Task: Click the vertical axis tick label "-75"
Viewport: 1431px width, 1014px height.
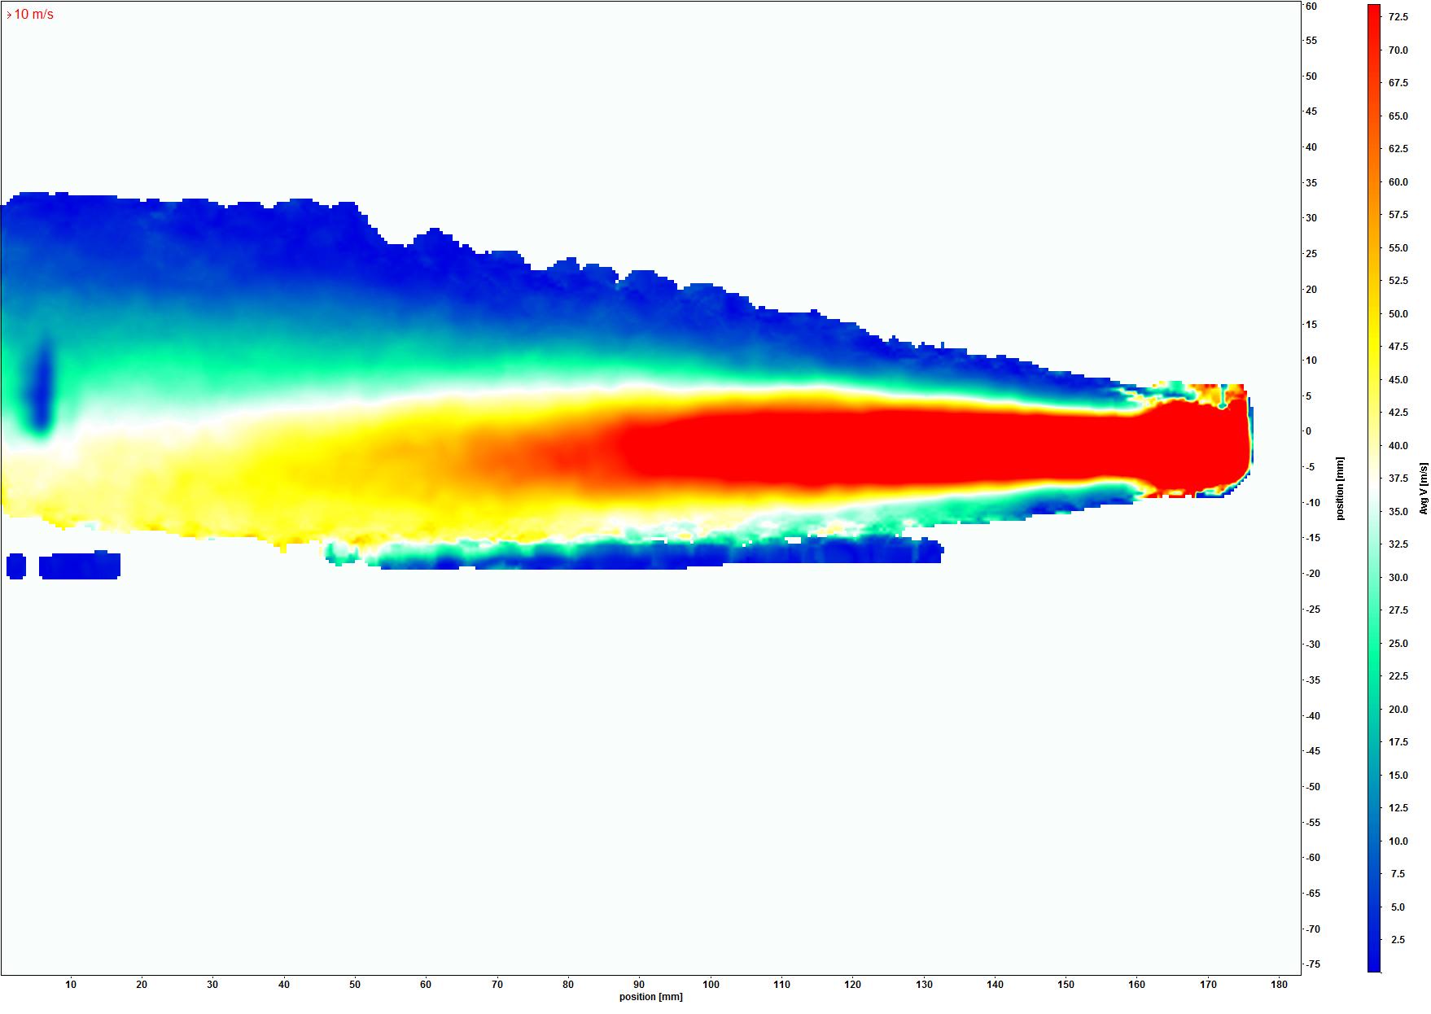Action: point(1312,964)
